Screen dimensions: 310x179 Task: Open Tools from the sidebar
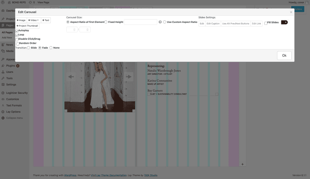(x=9, y=78)
